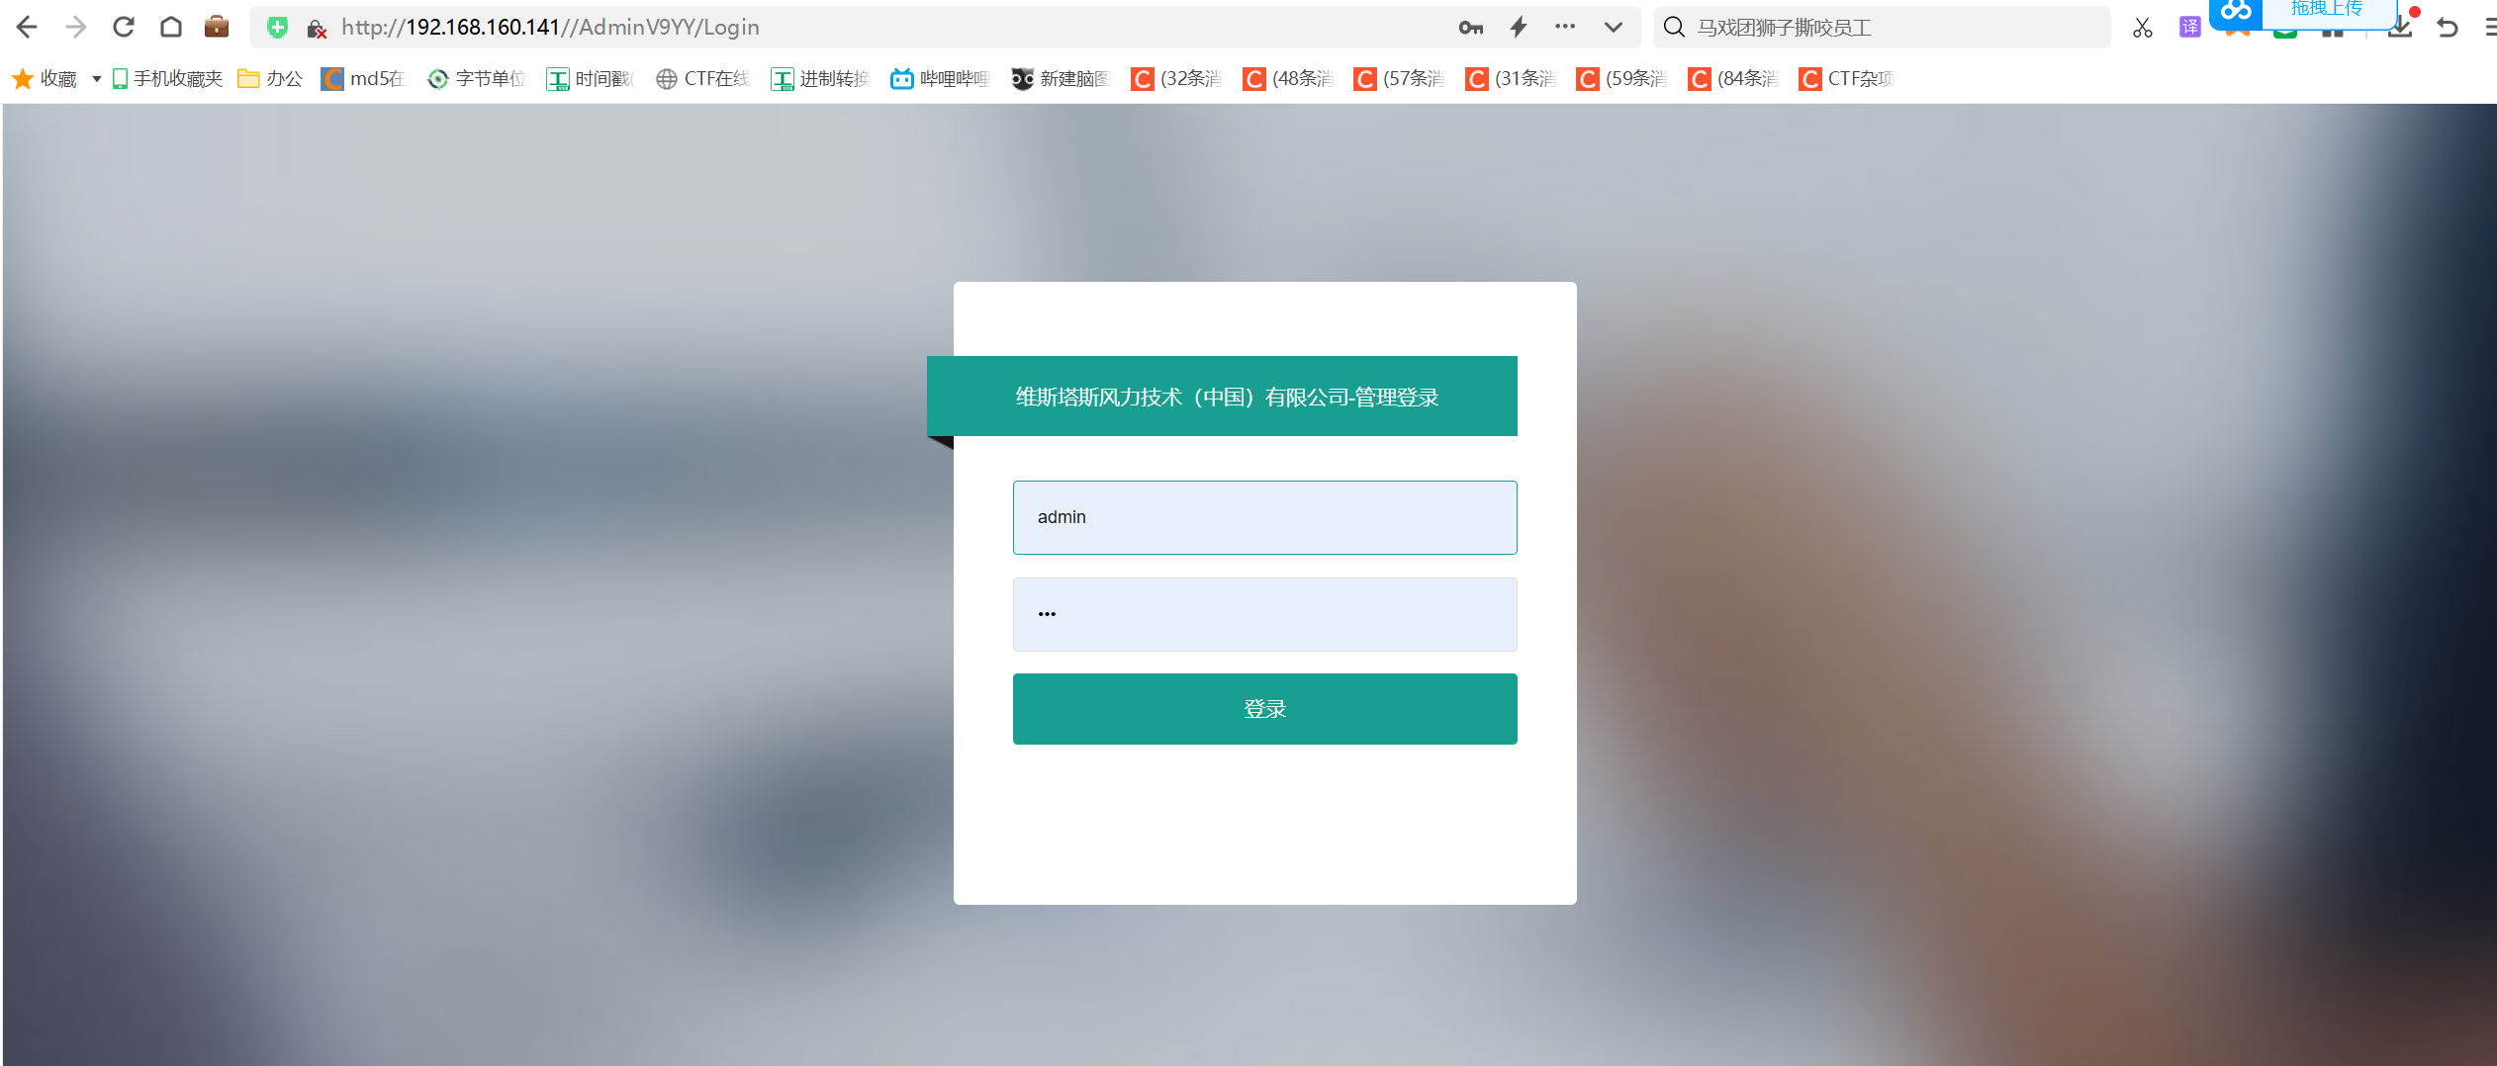Open the CTF在线 bookmark
2497x1066 pixels.
(702, 78)
